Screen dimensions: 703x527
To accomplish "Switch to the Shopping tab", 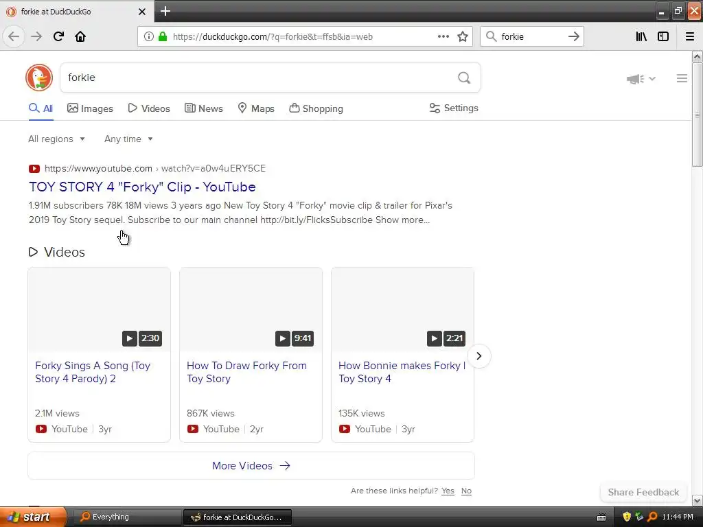I will [316, 108].
